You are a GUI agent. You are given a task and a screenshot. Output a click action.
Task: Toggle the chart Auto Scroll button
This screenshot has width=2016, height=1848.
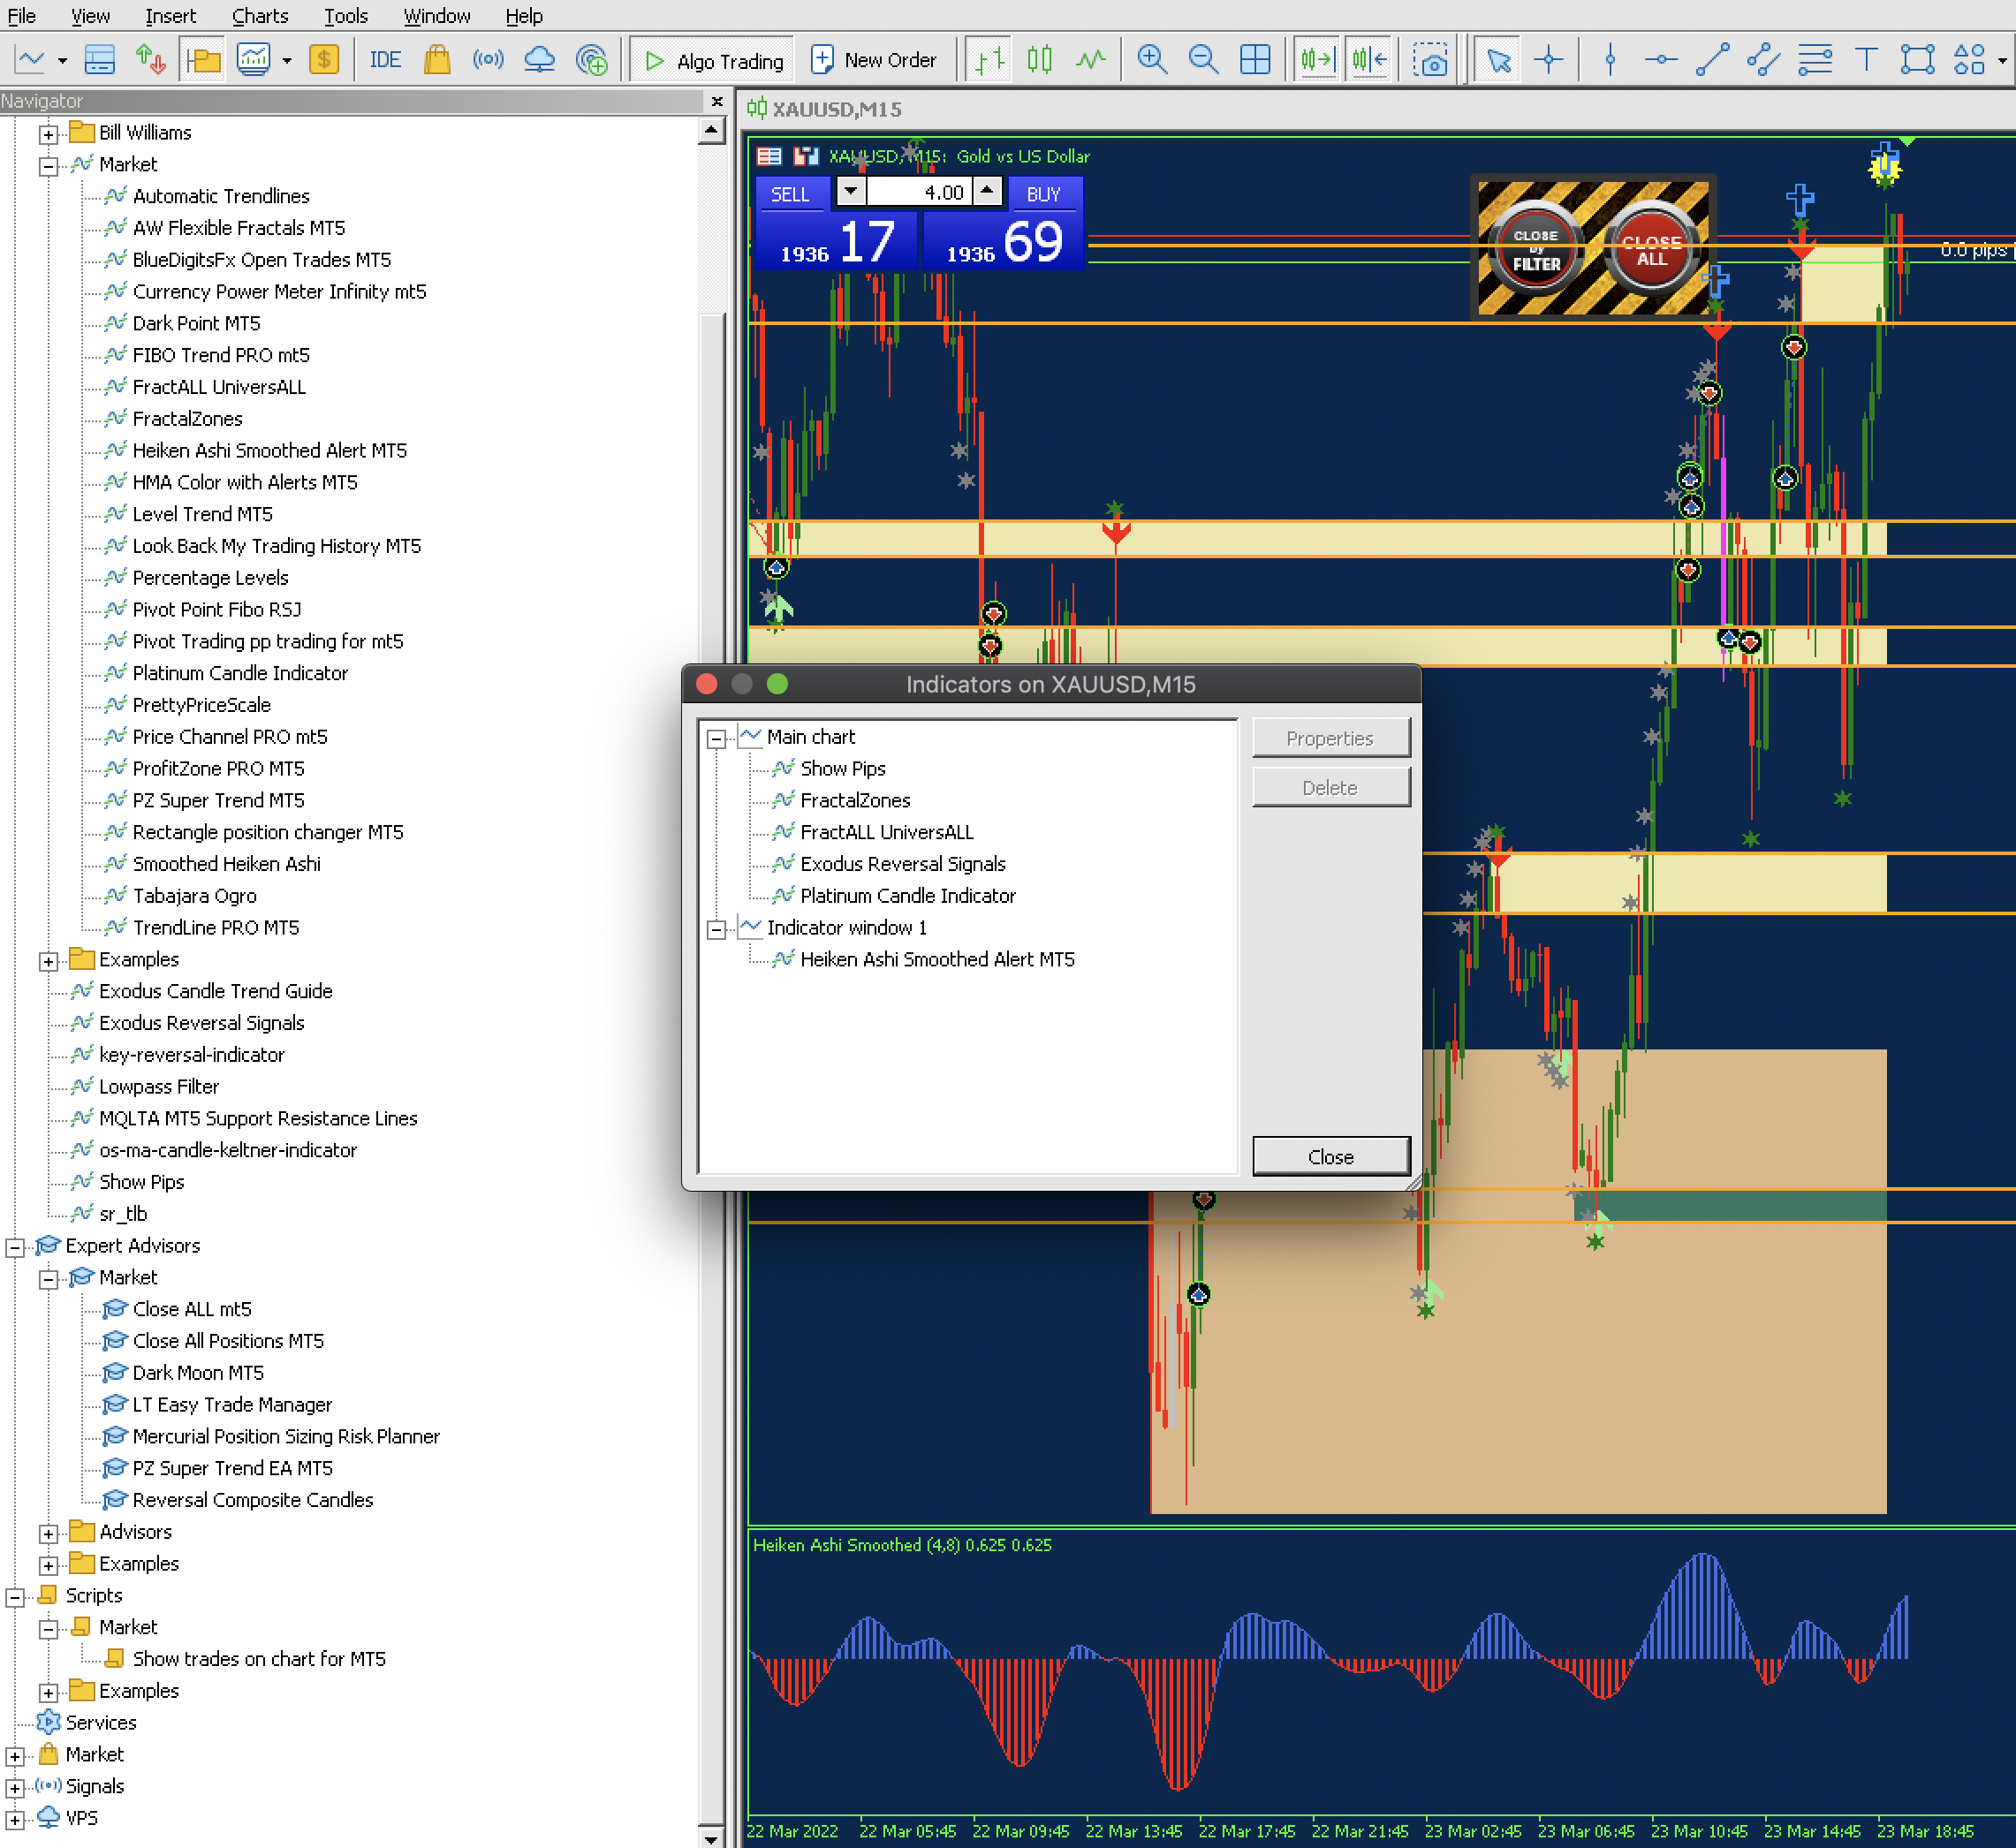click(x=1316, y=60)
